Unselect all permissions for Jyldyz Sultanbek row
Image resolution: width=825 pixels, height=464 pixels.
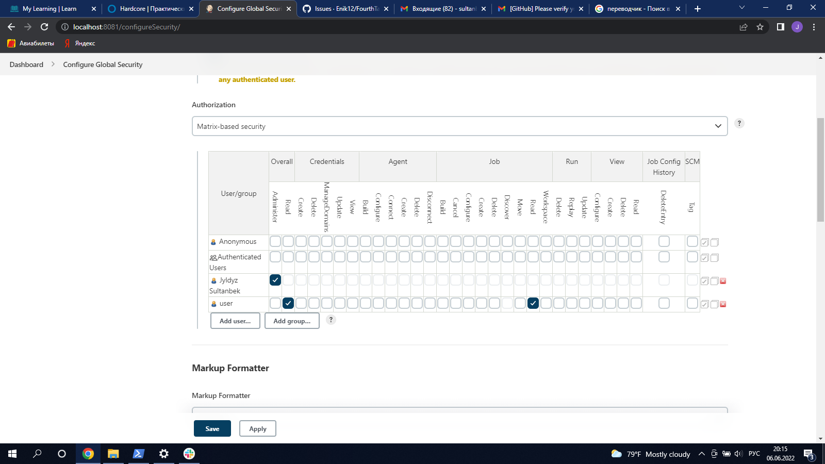coord(714,281)
